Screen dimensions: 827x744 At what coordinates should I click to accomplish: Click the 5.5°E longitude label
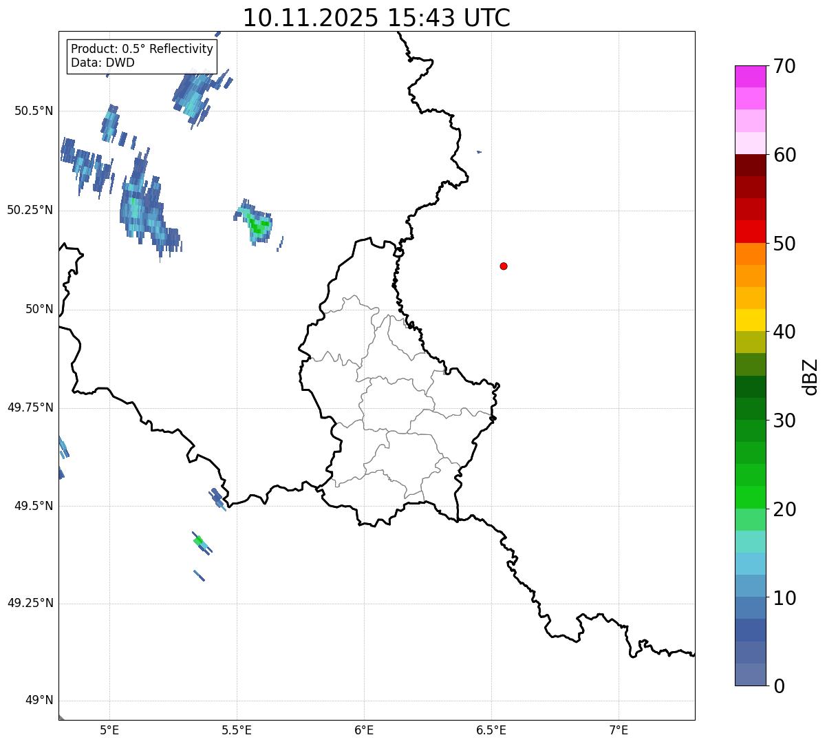tap(237, 730)
